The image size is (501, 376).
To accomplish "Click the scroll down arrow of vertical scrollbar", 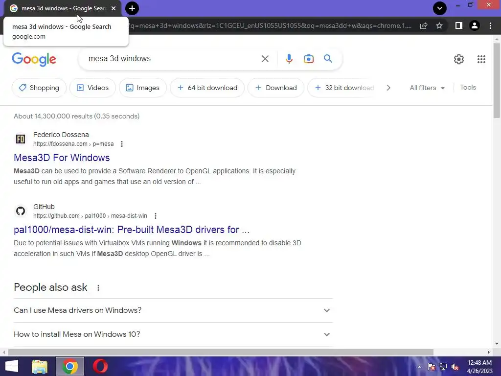I will pyautogui.click(x=497, y=344).
